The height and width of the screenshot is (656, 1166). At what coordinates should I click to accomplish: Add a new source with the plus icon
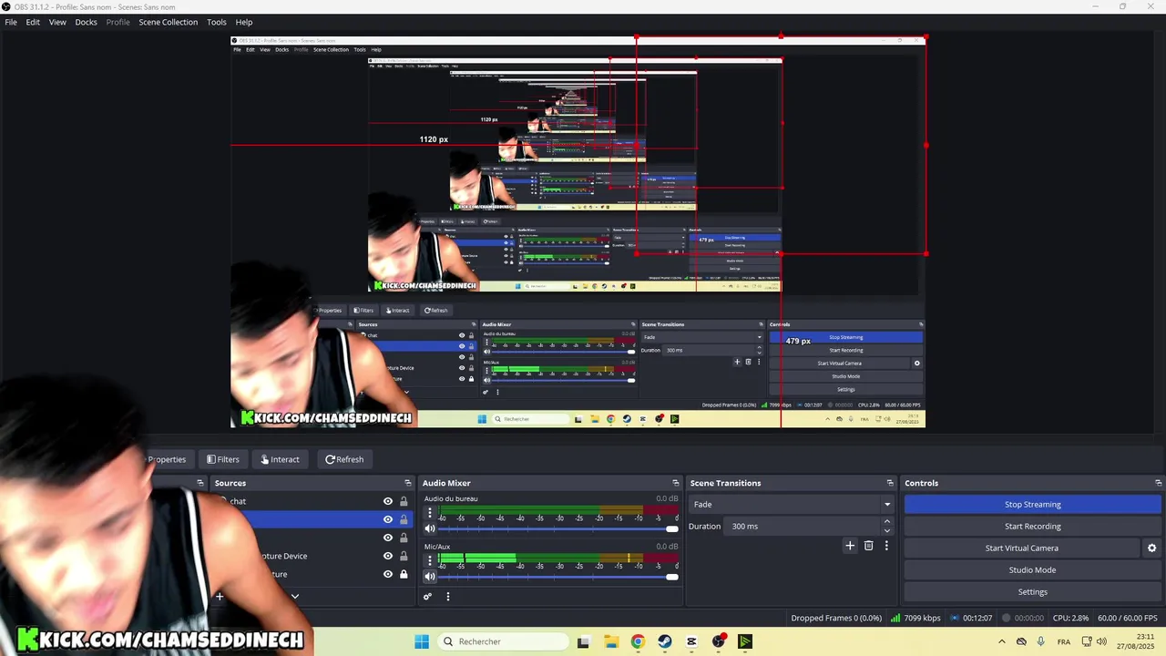pos(220,597)
